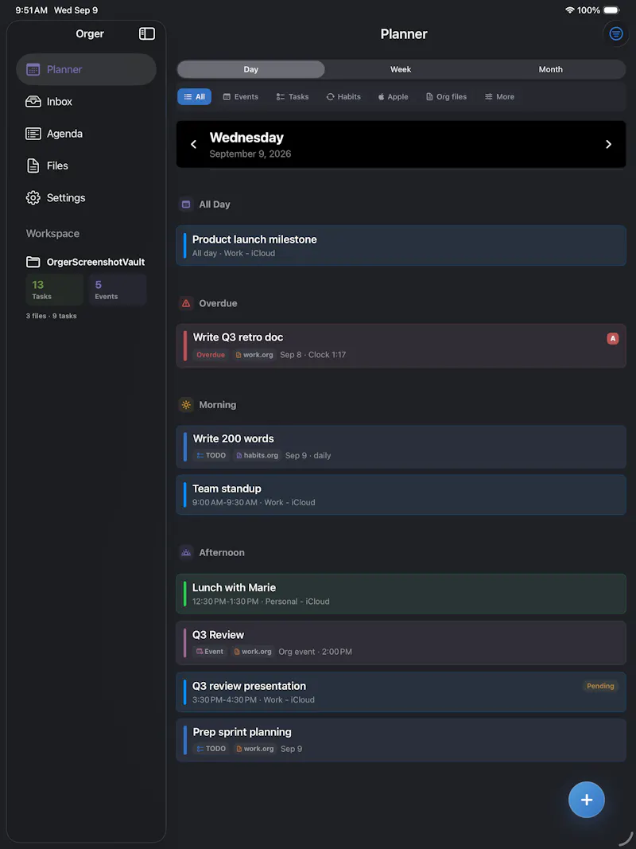Click habits.org file tag

tap(258, 455)
